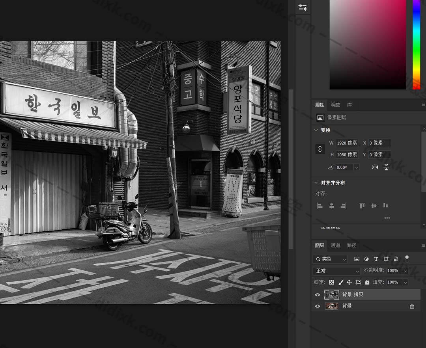Hide the 背景 拷贝 layer
This screenshot has width=426, height=348.
coord(317,294)
